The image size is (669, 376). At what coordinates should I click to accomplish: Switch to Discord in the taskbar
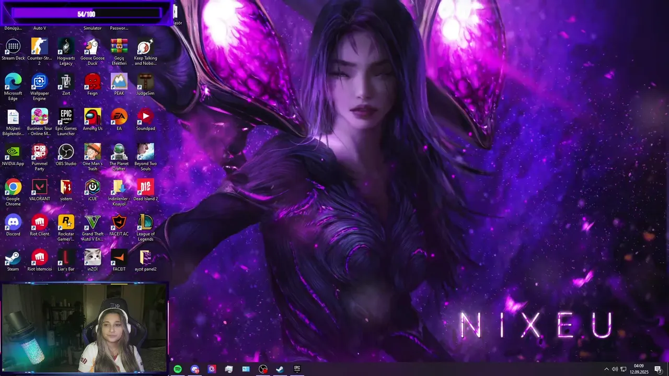[195, 369]
